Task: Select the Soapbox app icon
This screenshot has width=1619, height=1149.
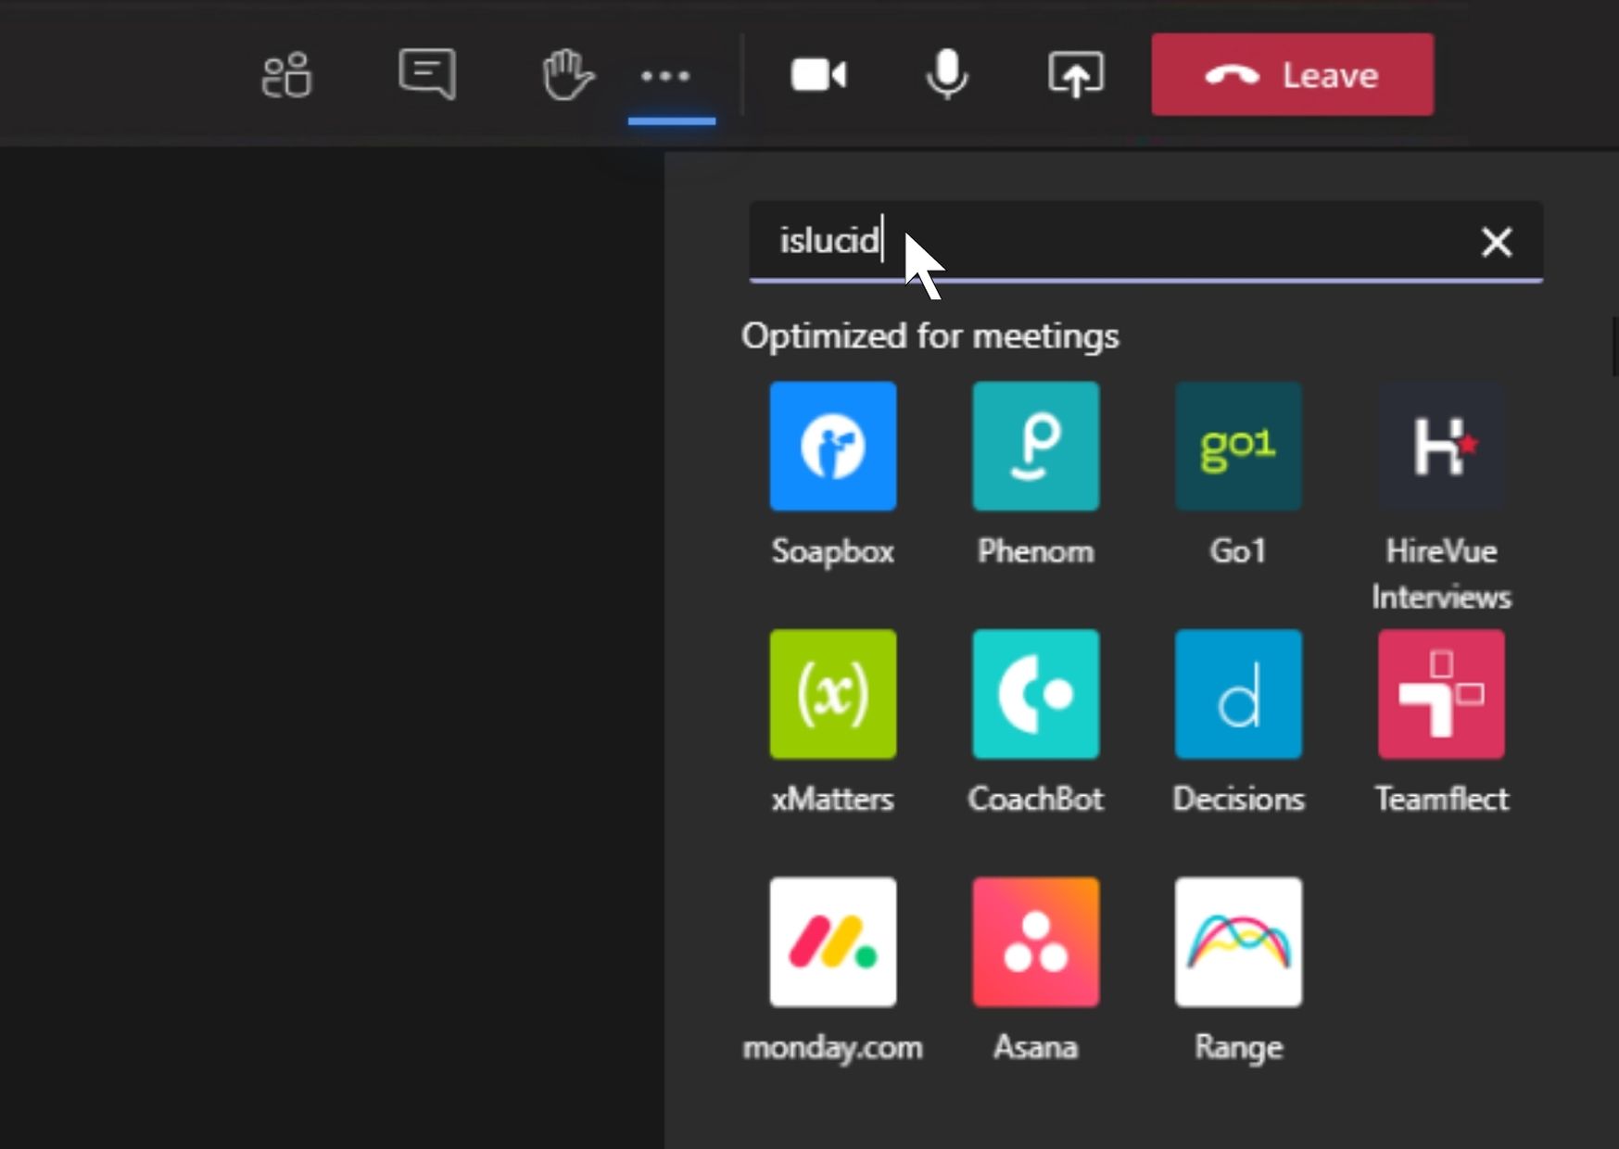Action: click(833, 446)
